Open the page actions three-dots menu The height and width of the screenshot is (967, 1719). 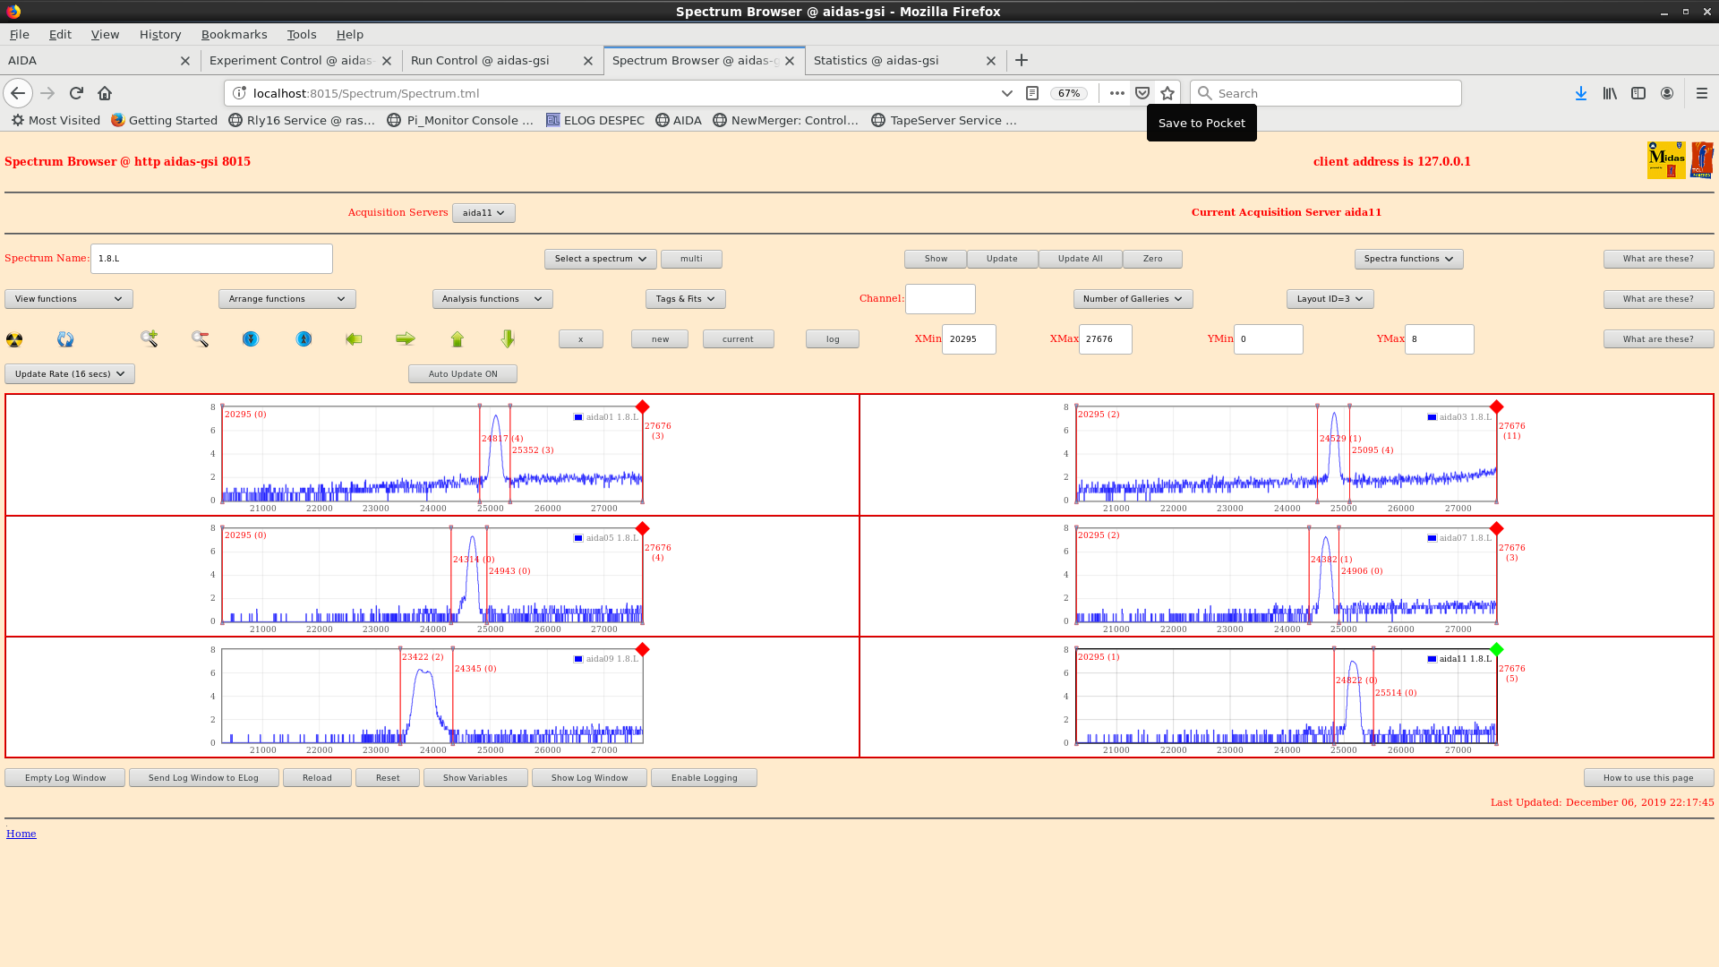point(1116,93)
